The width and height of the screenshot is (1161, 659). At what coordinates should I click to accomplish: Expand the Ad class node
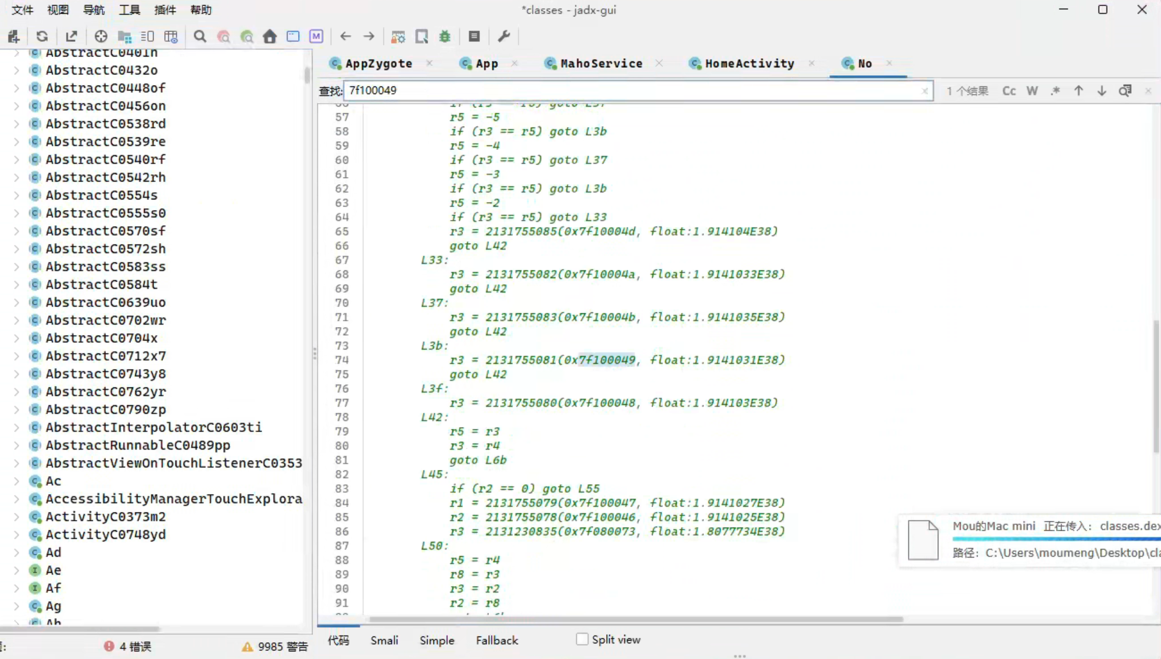17,552
